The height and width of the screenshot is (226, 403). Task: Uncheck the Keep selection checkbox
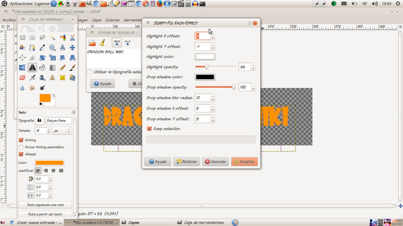tap(149, 129)
